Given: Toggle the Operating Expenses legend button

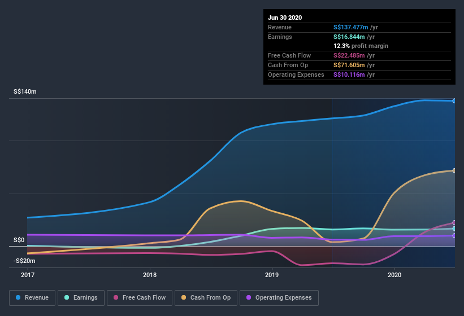Looking at the screenshot, I should (x=279, y=298).
